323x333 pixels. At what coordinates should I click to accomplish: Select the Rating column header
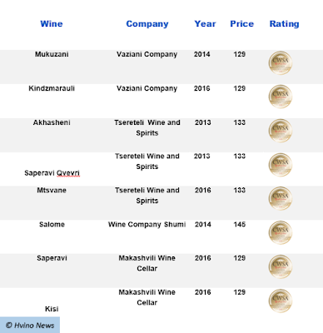click(x=285, y=24)
